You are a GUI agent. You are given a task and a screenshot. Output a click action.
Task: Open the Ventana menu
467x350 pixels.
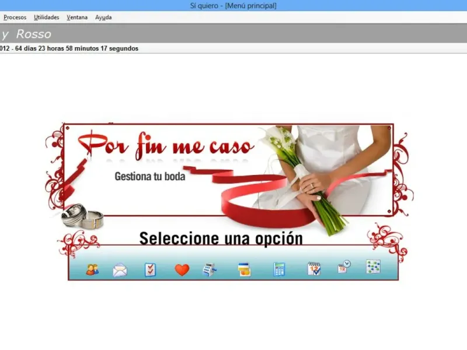point(77,17)
